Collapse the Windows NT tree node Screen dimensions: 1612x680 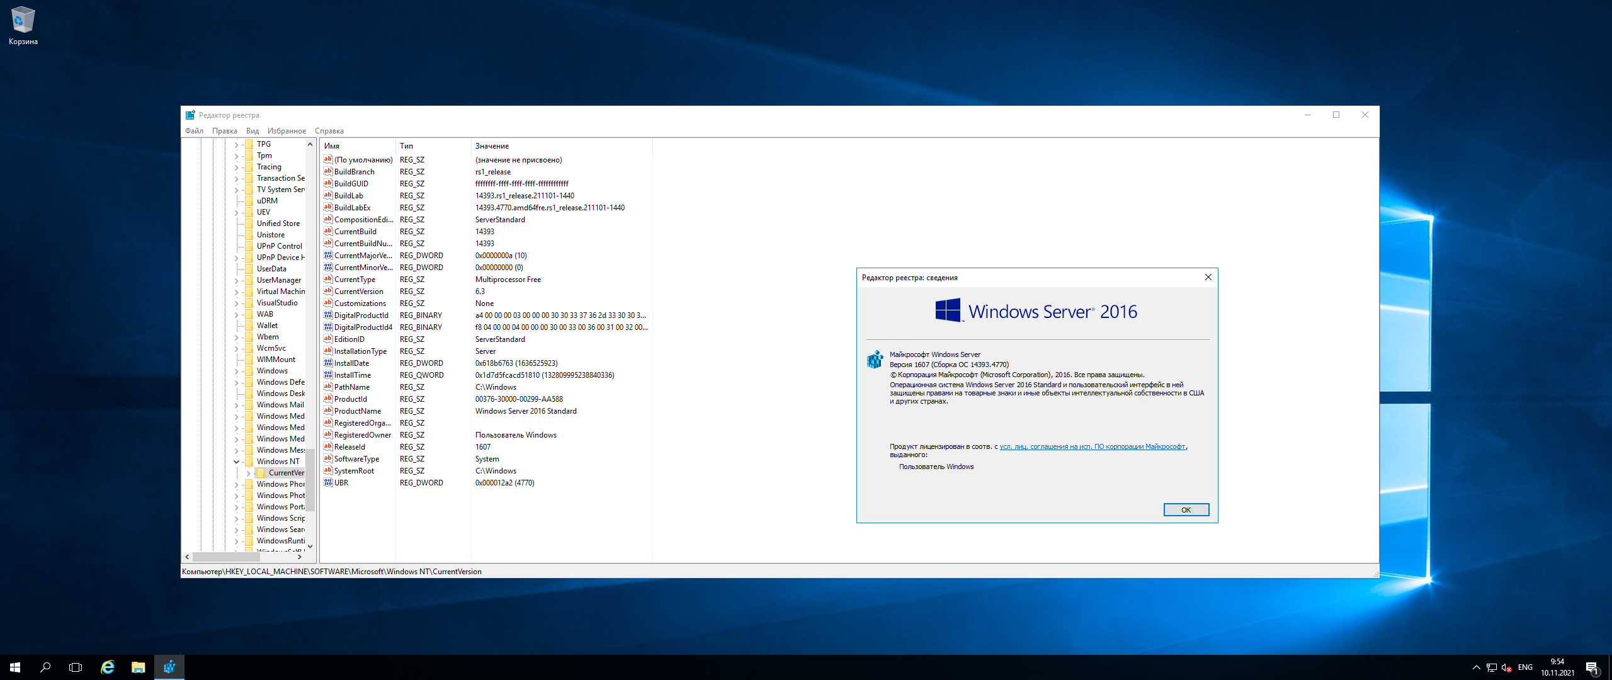click(x=237, y=462)
